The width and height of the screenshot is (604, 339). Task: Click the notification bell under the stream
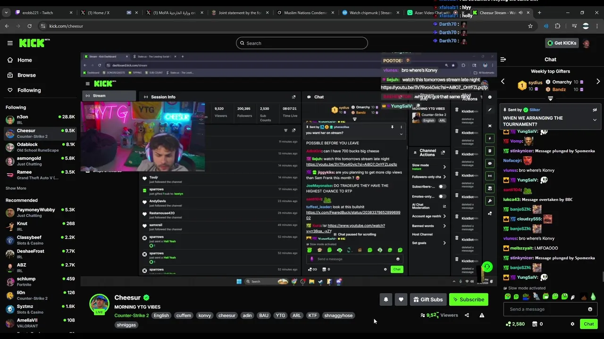pos(386,299)
